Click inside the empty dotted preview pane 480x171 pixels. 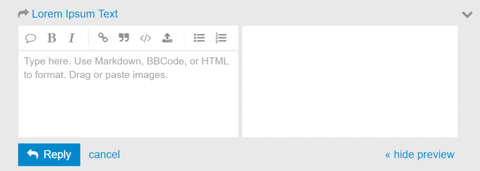point(350,81)
